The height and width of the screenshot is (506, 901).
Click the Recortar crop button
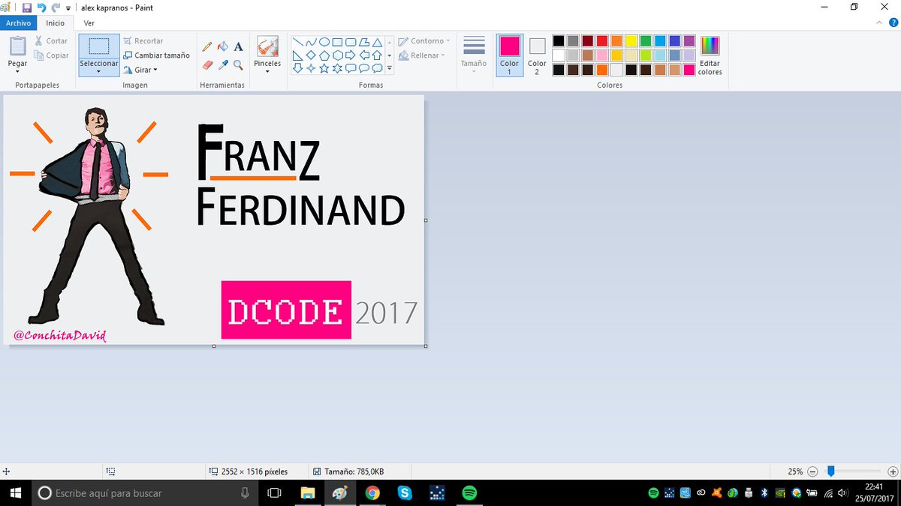click(x=143, y=41)
